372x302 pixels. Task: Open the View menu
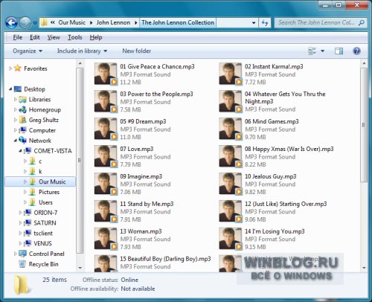point(54,37)
